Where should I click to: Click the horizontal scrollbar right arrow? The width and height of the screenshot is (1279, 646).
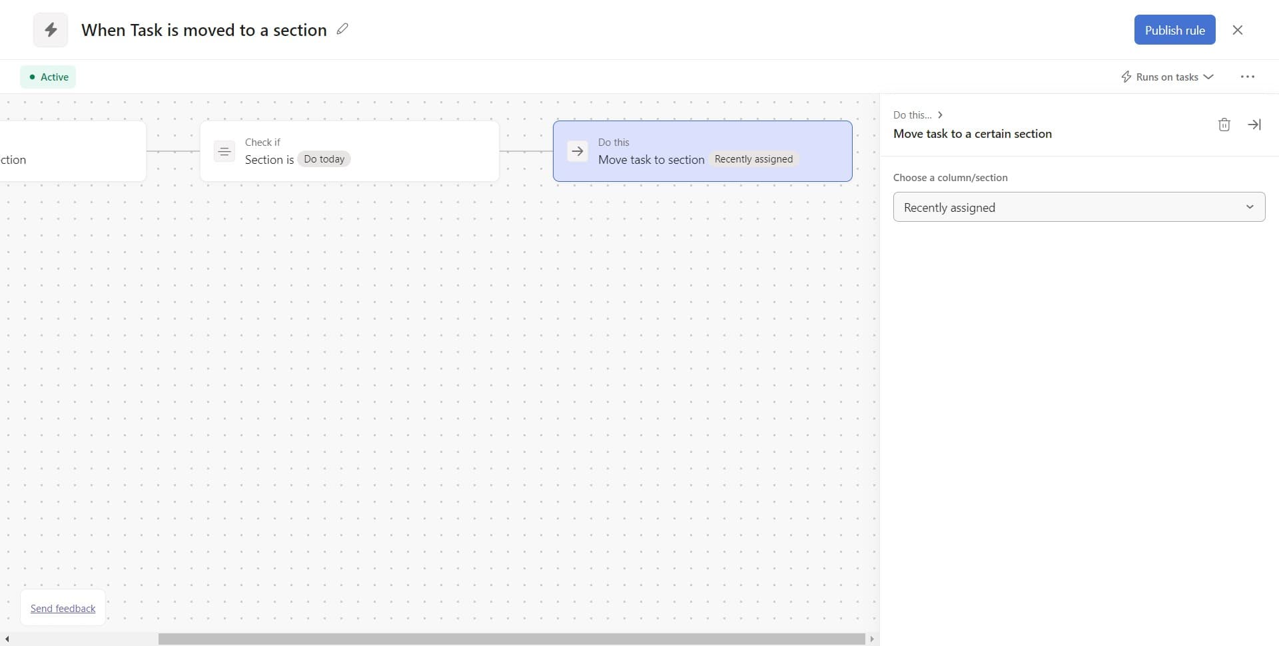tap(871, 639)
